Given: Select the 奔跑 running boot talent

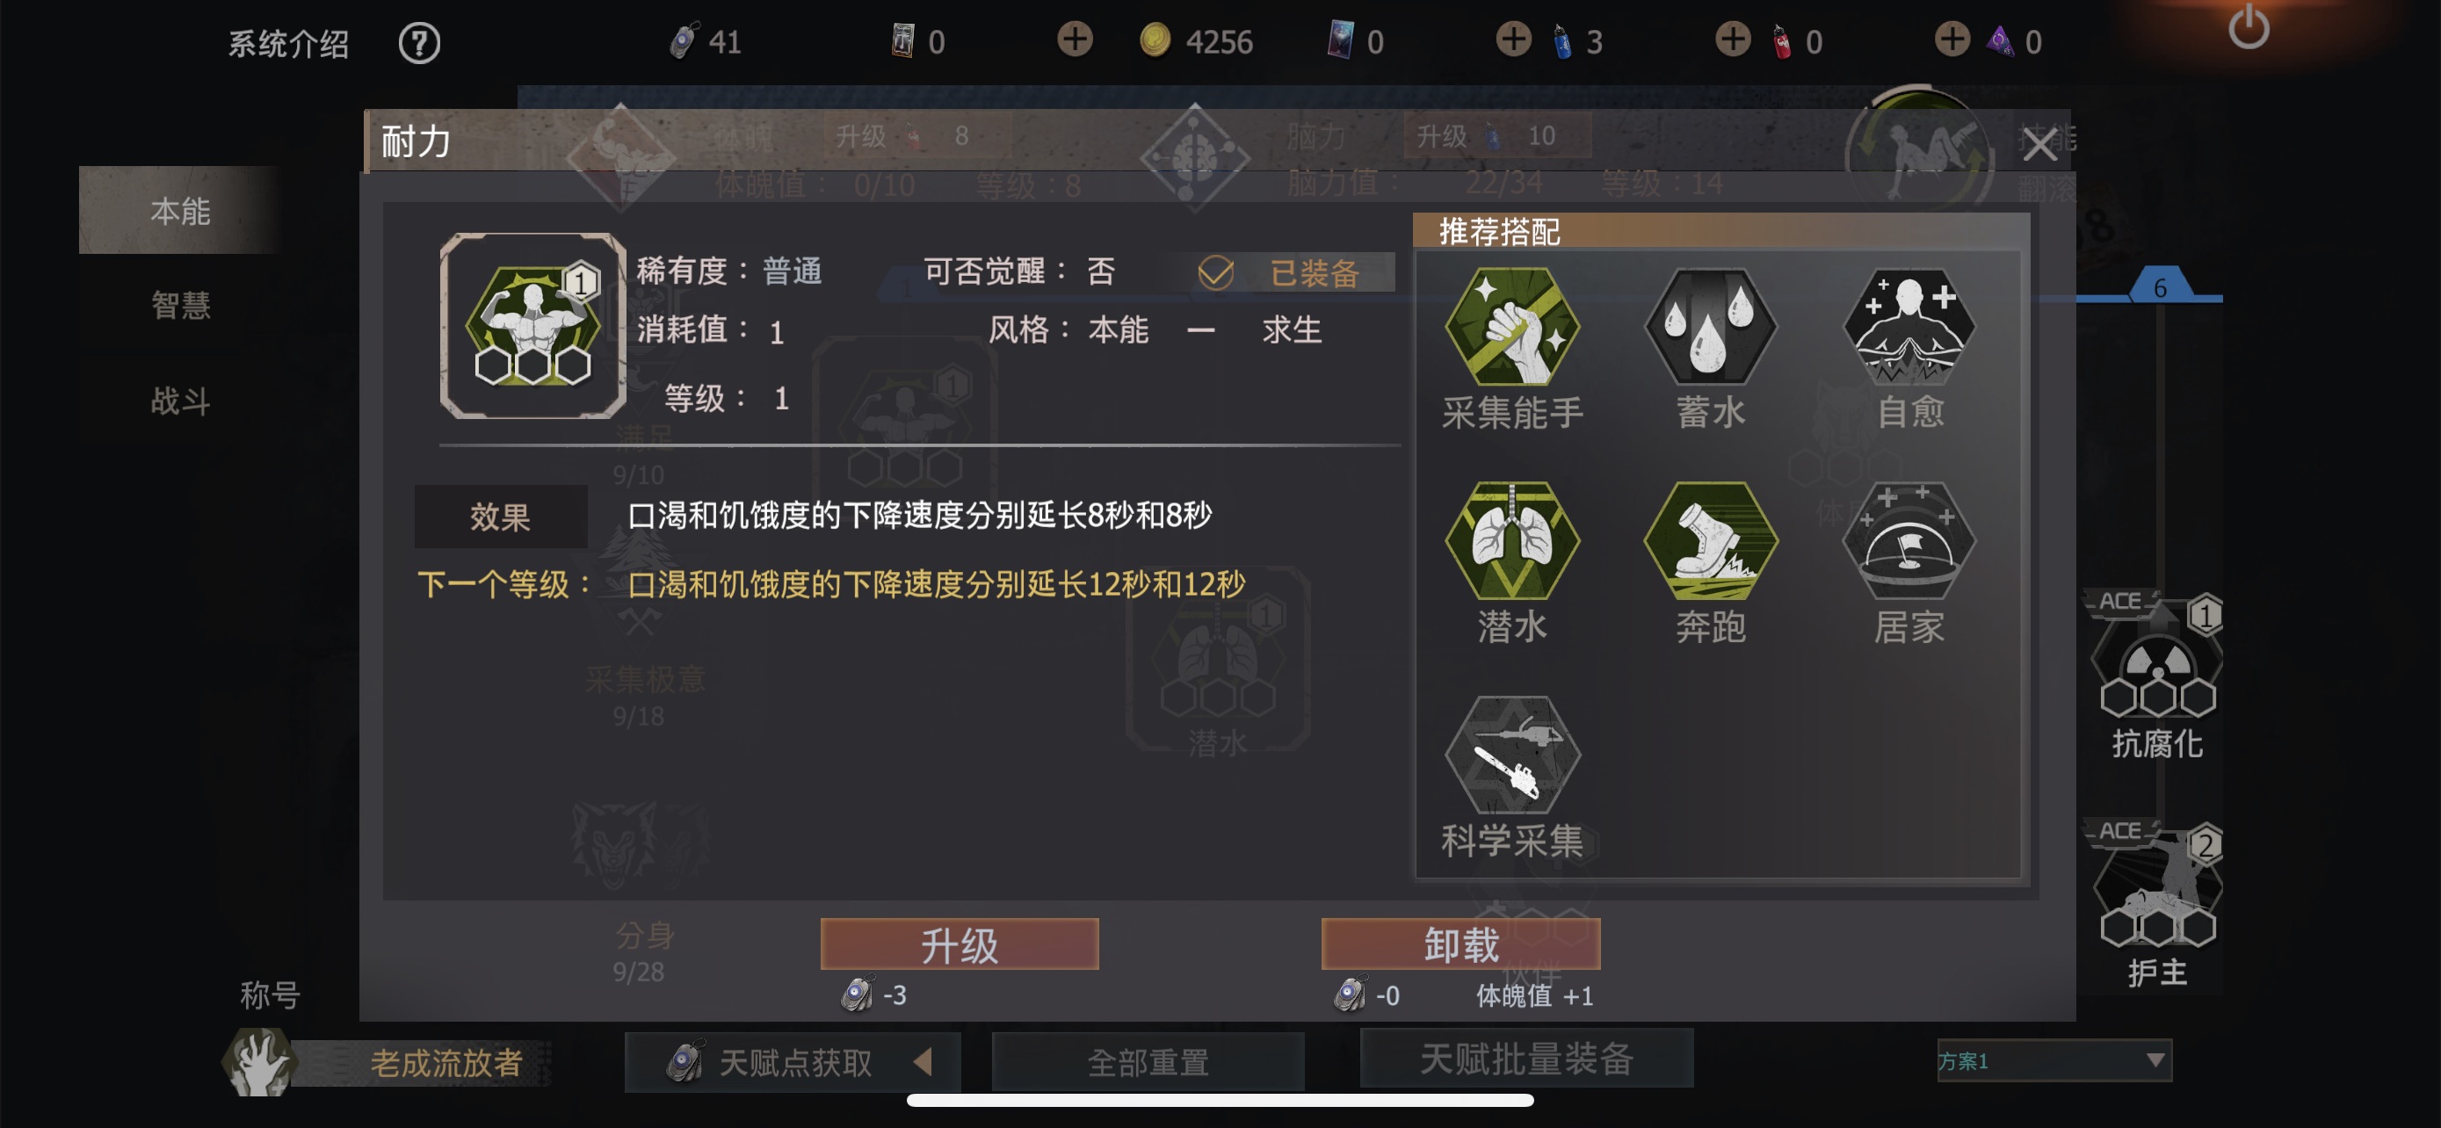Looking at the screenshot, I should pyautogui.click(x=1711, y=540).
